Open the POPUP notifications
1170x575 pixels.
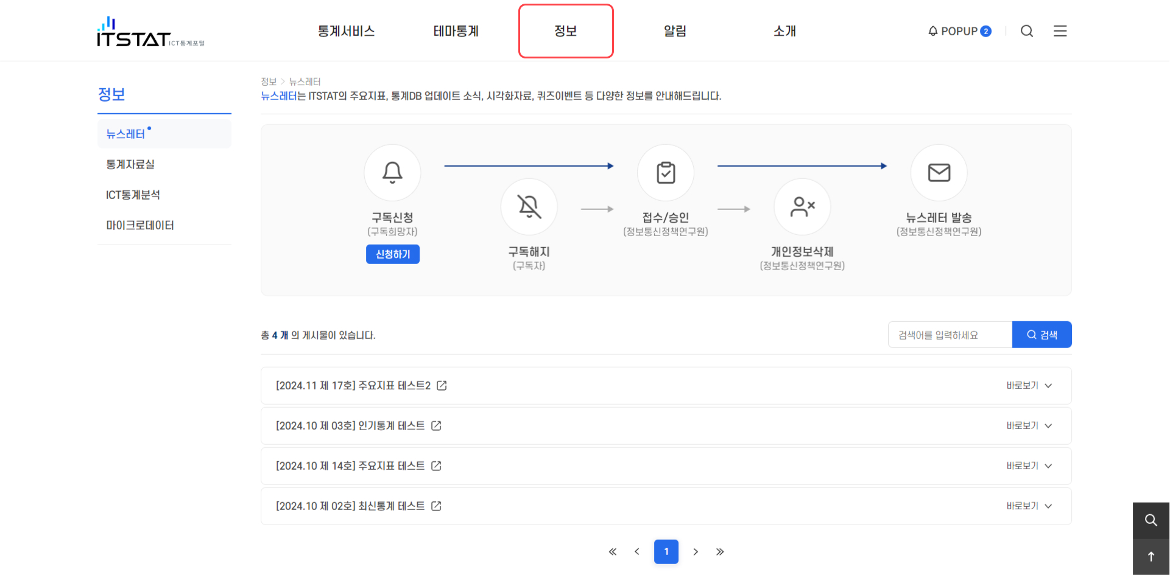click(960, 31)
